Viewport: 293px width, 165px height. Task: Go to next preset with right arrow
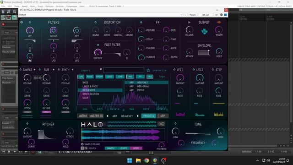(x=138, y=116)
